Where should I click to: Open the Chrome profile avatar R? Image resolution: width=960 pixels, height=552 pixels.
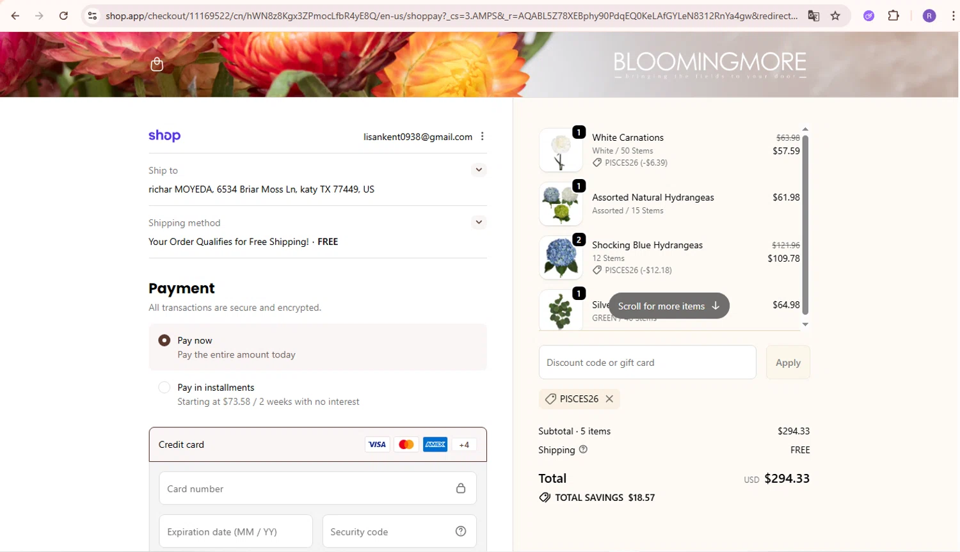[929, 16]
